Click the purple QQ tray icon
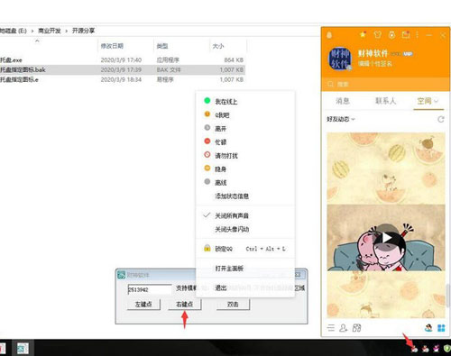The height and width of the screenshot is (356, 451). coord(437,349)
